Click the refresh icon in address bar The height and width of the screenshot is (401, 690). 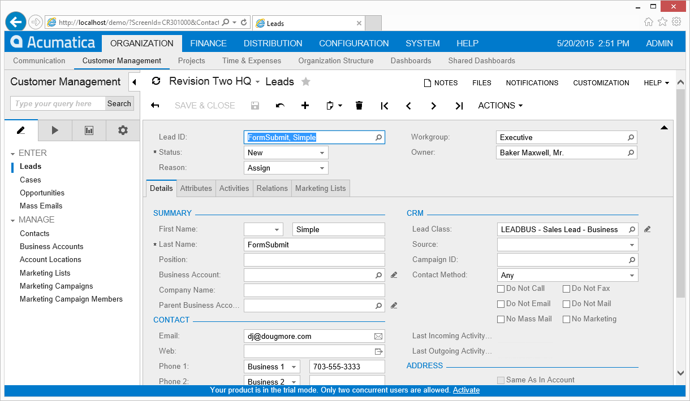pyautogui.click(x=244, y=23)
